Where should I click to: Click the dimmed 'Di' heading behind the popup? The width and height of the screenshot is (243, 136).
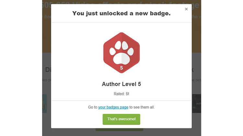coord(47,69)
